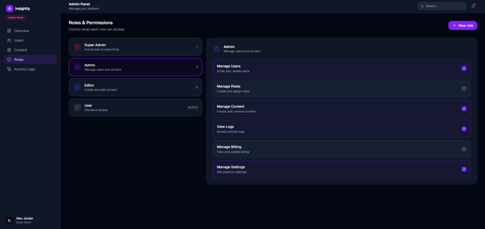This screenshot has width=485, height=229.
Task: Enable the Manage Billing permission
Action: 464,149
